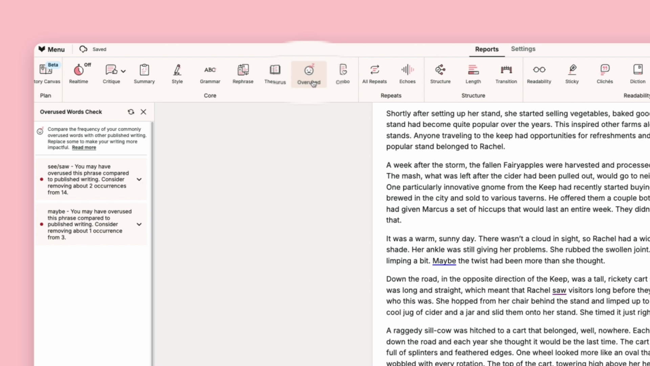650x366 pixels.
Task: Open the Transition report
Action: (x=506, y=74)
